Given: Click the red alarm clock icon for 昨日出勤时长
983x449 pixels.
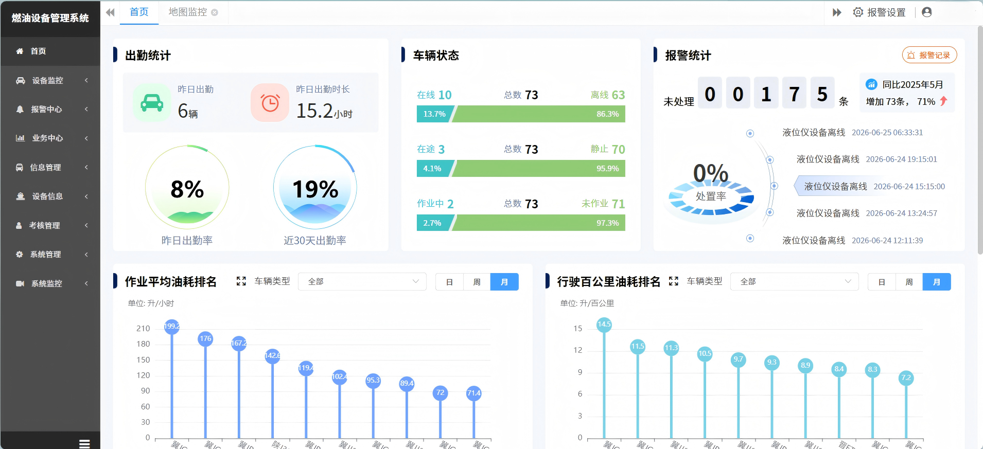Looking at the screenshot, I should click(x=270, y=103).
